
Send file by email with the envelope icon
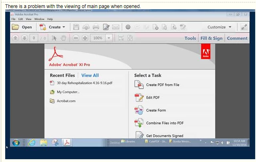pos(116,27)
